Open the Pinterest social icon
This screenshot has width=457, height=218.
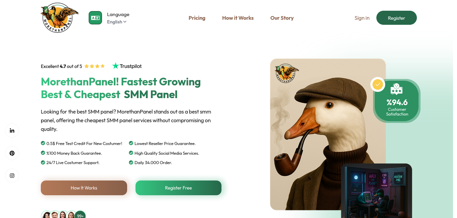point(12,153)
